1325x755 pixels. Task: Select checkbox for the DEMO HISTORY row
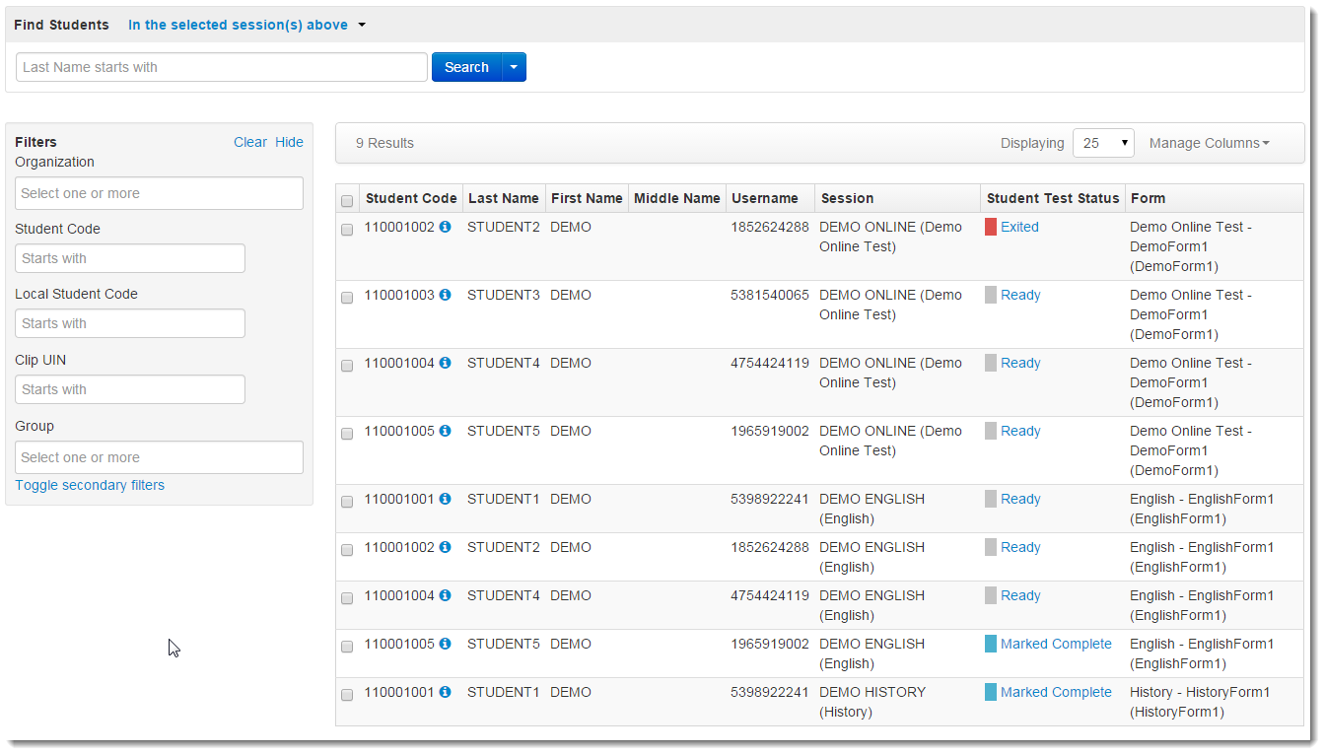point(347,695)
